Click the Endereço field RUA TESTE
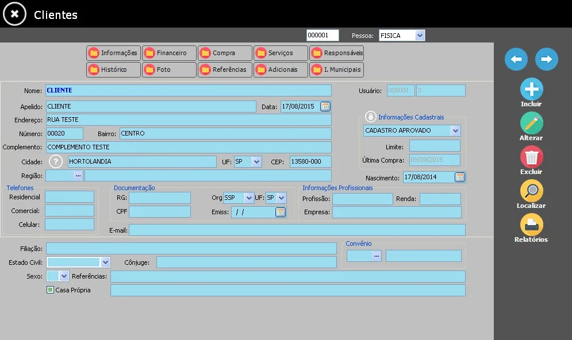The width and height of the screenshot is (572, 340). [x=188, y=119]
